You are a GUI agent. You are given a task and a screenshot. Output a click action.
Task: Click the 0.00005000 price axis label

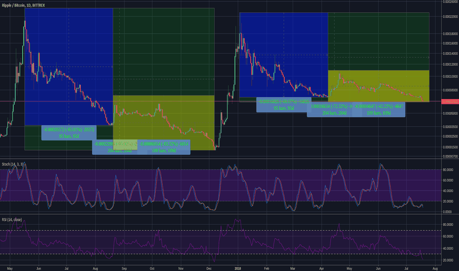pyautogui.click(x=450, y=113)
